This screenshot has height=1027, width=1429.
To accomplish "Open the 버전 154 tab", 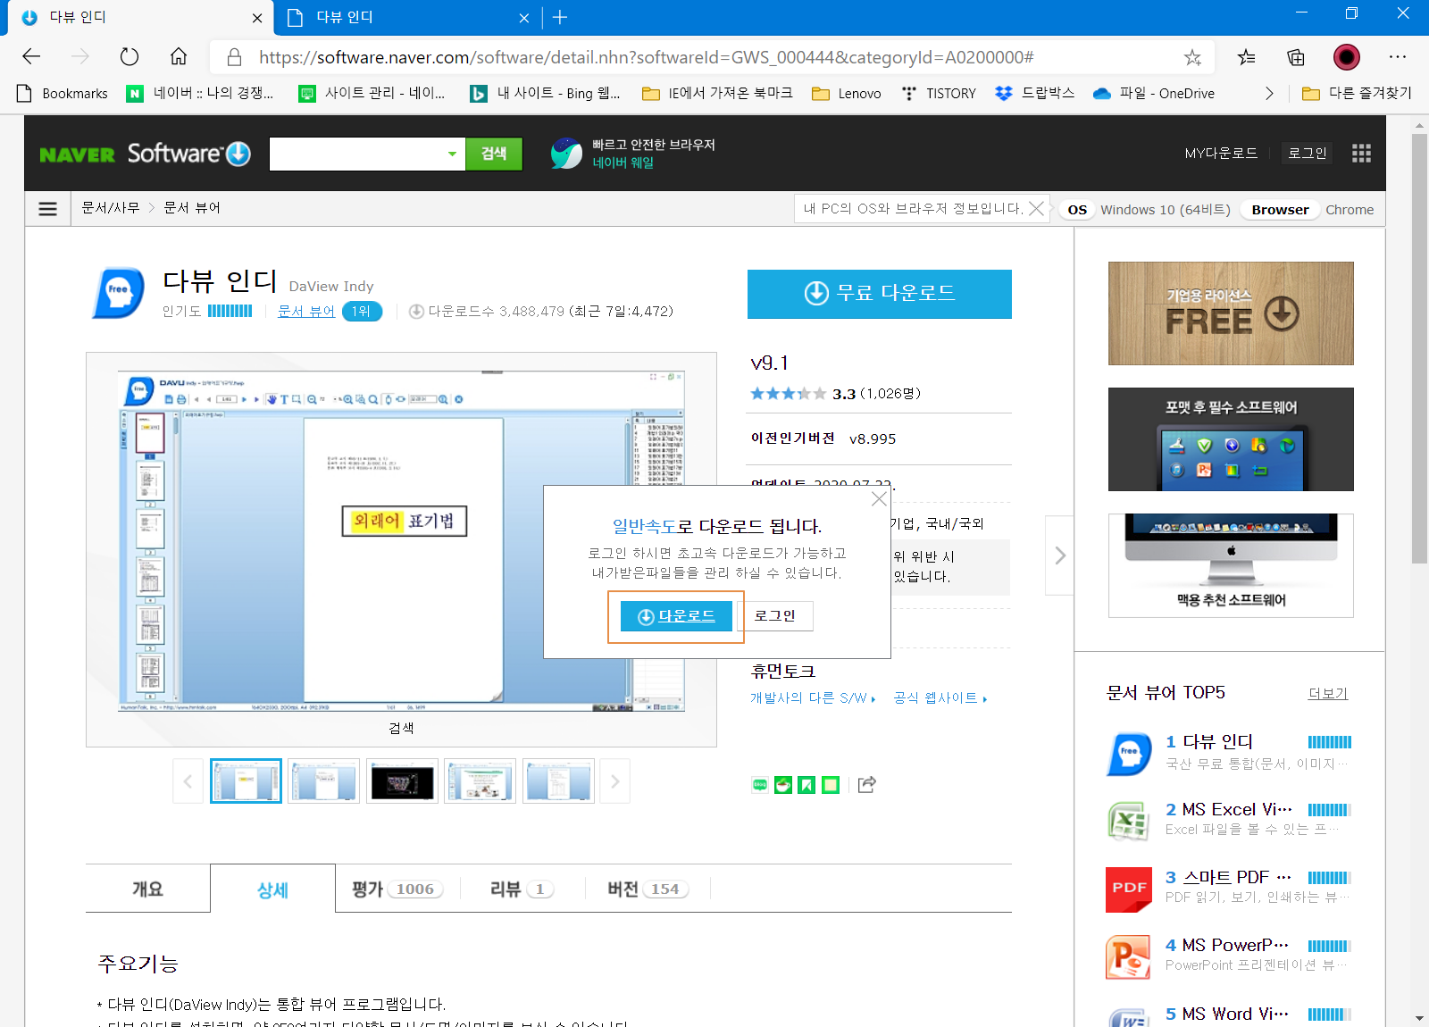I will (648, 889).
